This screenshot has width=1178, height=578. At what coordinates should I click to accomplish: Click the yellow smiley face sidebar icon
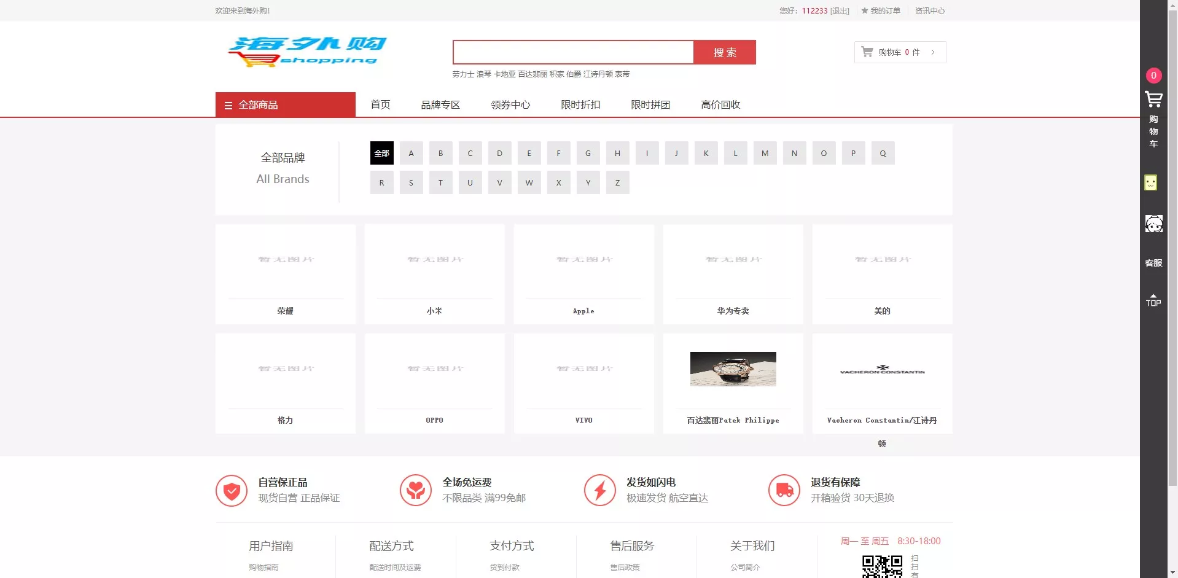point(1150,182)
